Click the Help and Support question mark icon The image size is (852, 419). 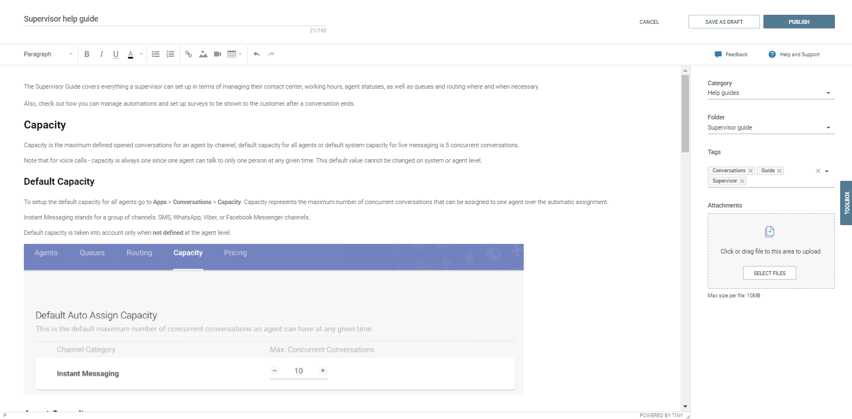pyautogui.click(x=772, y=55)
